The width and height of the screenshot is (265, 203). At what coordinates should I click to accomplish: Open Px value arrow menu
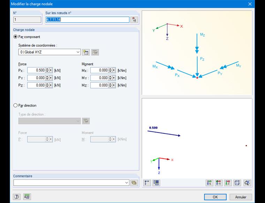pos(51,70)
